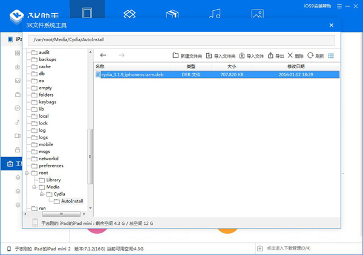Delete the selected file with 删除
The image size is (363, 255).
[295, 56]
